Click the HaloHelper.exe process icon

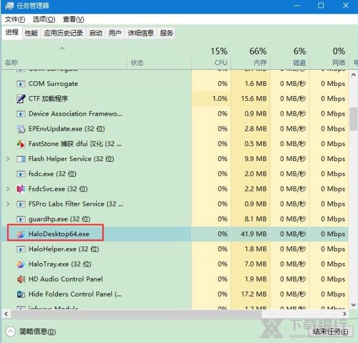21,249
